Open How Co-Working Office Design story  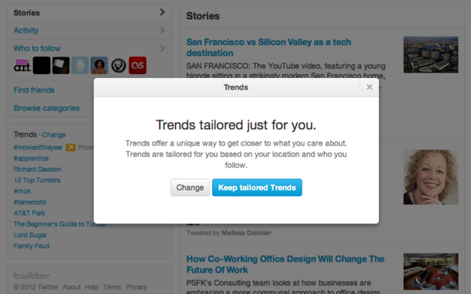(x=286, y=265)
